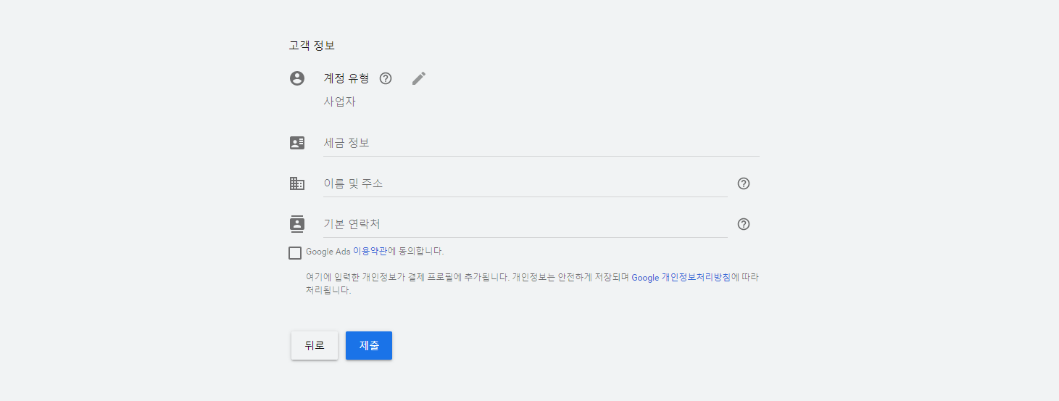
Task: Go back with the 뒤로 button
Action: [315, 345]
